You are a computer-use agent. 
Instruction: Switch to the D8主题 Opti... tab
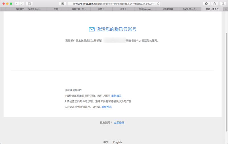35,9
